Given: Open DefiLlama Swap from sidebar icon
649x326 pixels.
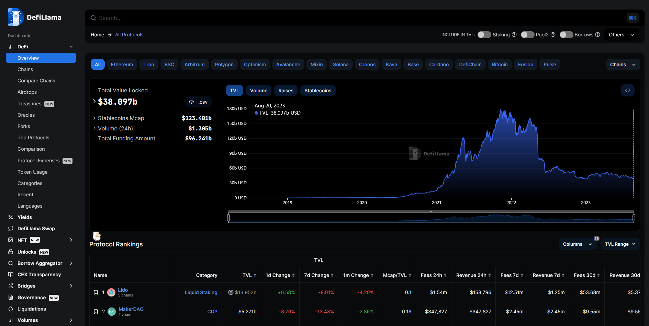Looking at the screenshot, I should pyautogui.click(x=11, y=229).
